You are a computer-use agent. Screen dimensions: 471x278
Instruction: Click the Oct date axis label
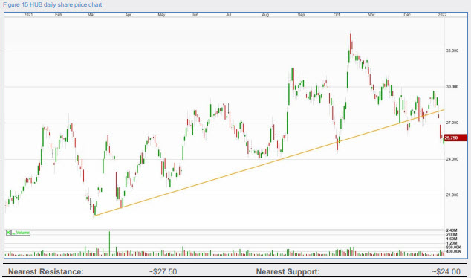point(337,15)
